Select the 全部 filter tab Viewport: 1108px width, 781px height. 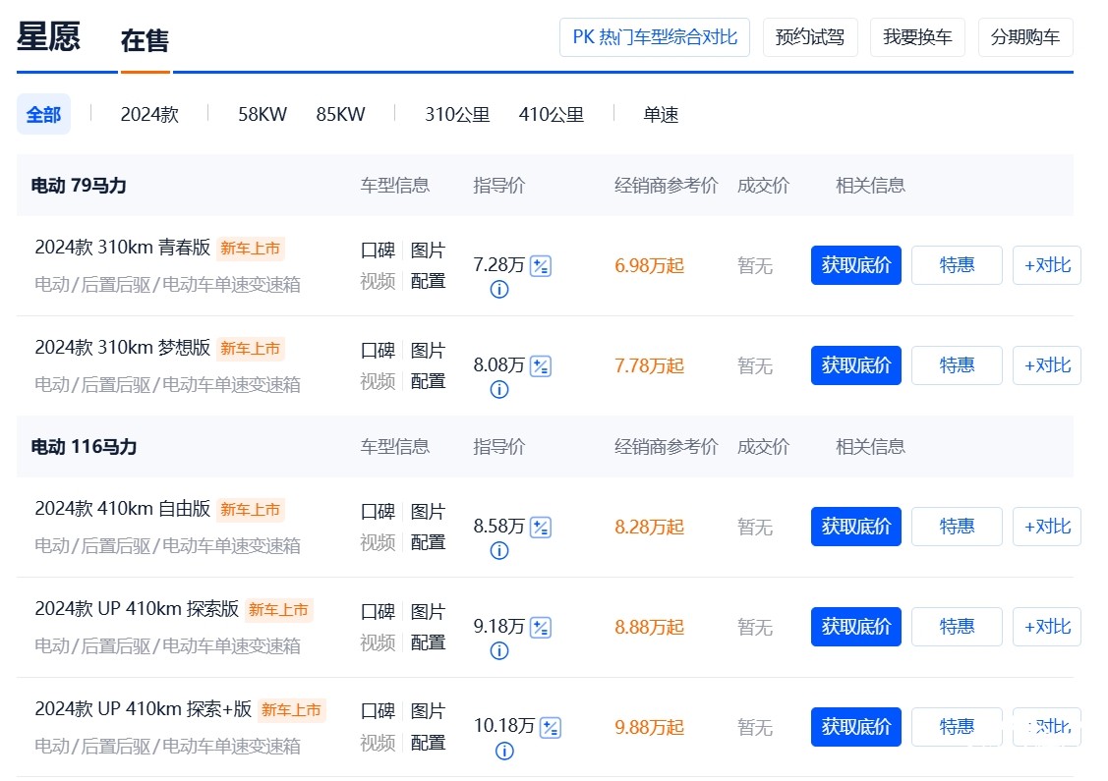(44, 114)
